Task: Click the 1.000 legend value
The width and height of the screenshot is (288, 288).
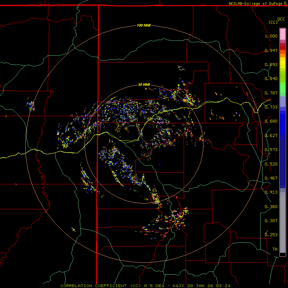Action: [x=271, y=36]
